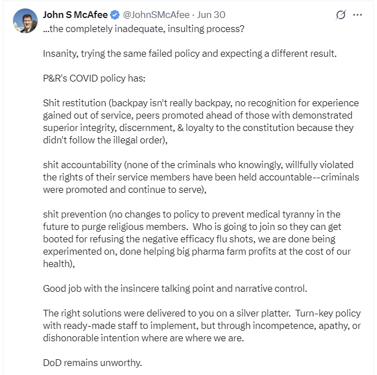Click the paragraph beginning 'shit accountability'
Viewport: 377px width, 375px height.
[x=201, y=177]
